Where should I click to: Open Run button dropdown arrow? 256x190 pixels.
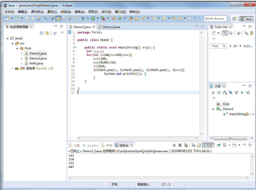(98, 18)
